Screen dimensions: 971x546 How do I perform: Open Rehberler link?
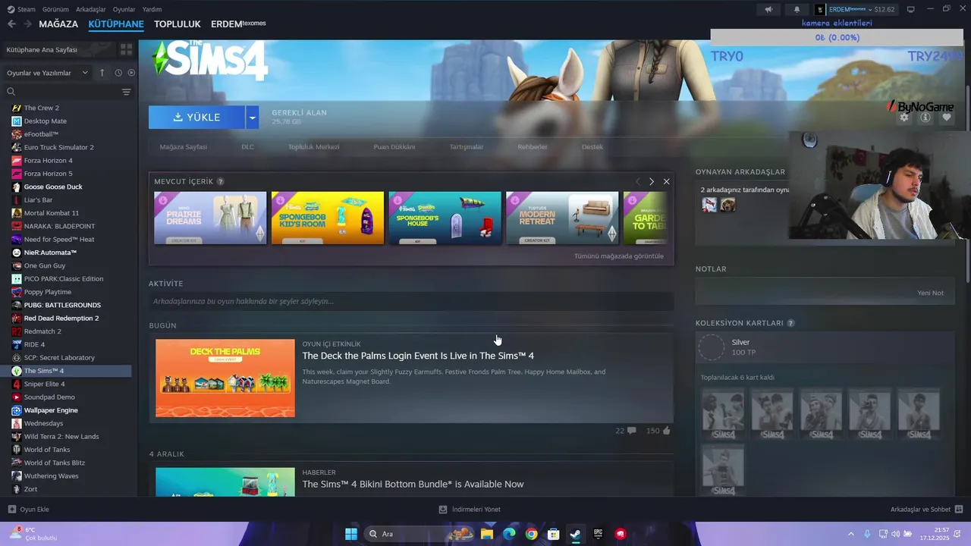[533, 147]
